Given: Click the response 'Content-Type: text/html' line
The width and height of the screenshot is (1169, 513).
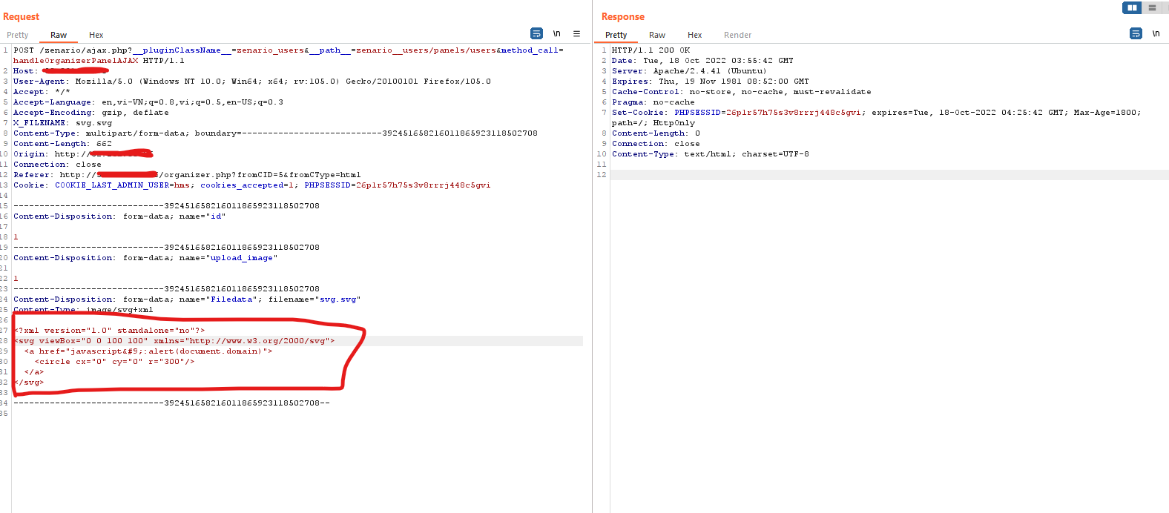Looking at the screenshot, I should click(x=711, y=154).
